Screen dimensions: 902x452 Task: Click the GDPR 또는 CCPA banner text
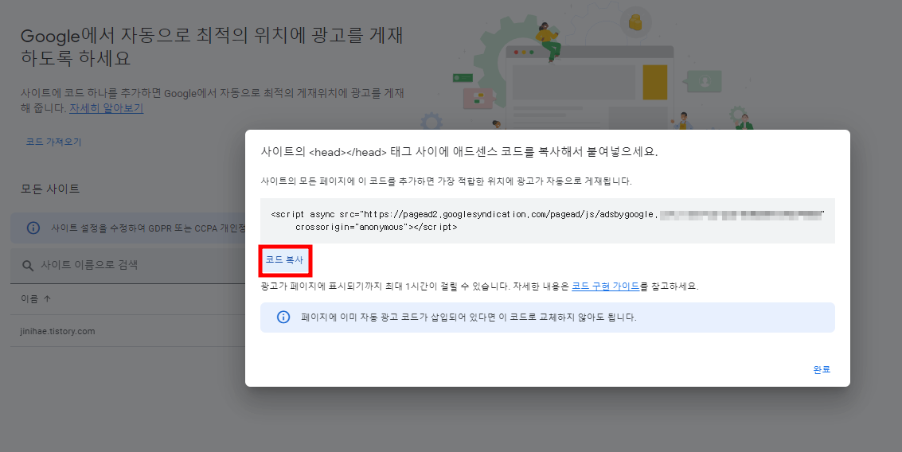pyautogui.click(x=148, y=228)
